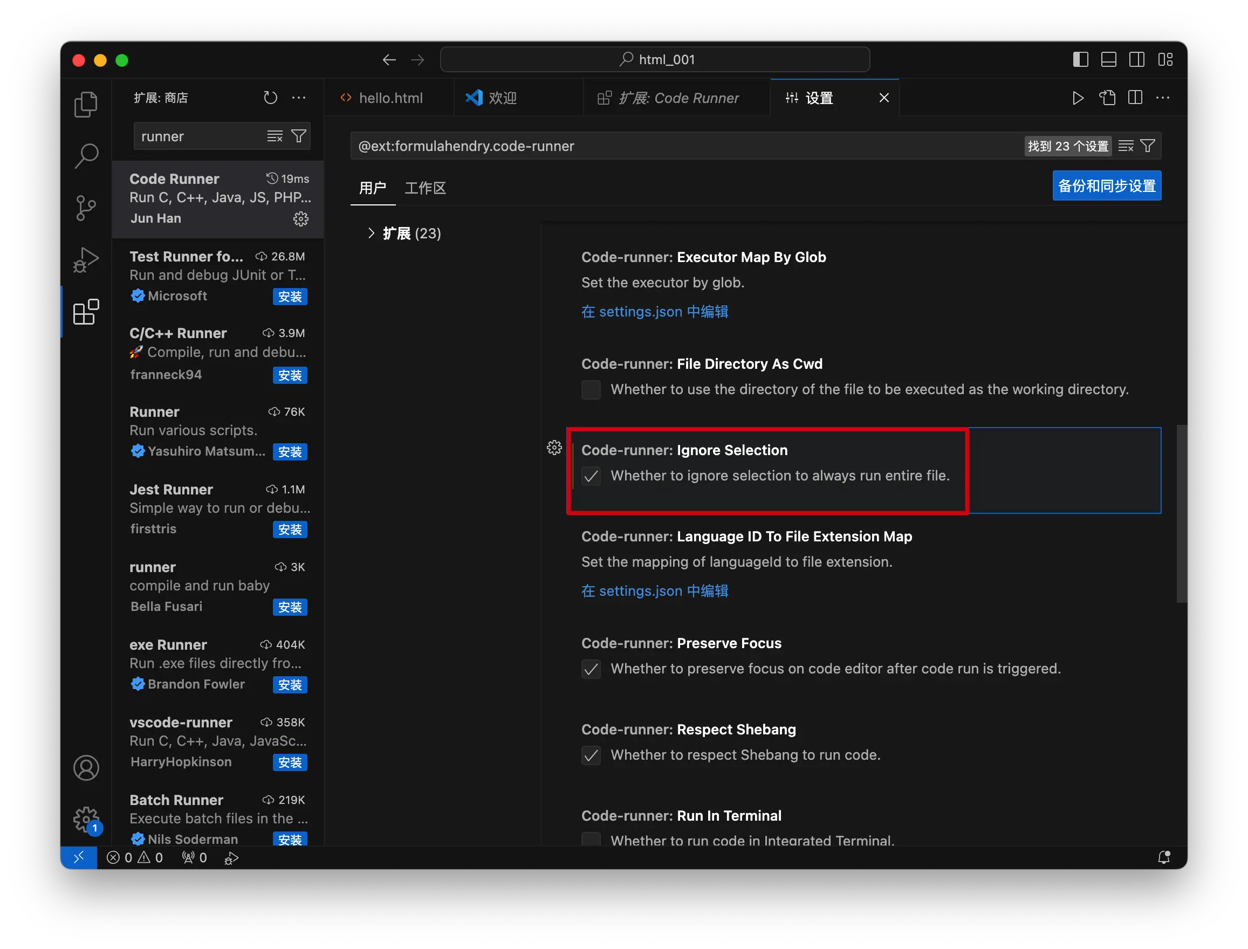Switch to 扩展: Code Runner tab
Image resolution: width=1248 pixels, height=949 pixels.
pyautogui.click(x=677, y=98)
